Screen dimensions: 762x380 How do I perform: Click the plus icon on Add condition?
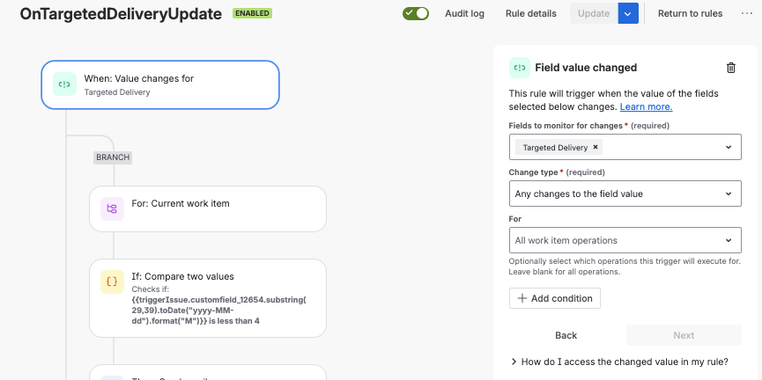(x=522, y=298)
